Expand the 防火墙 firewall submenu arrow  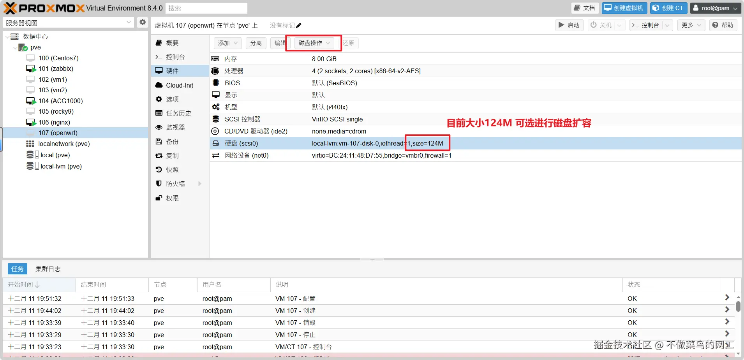(x=200, y=184)
